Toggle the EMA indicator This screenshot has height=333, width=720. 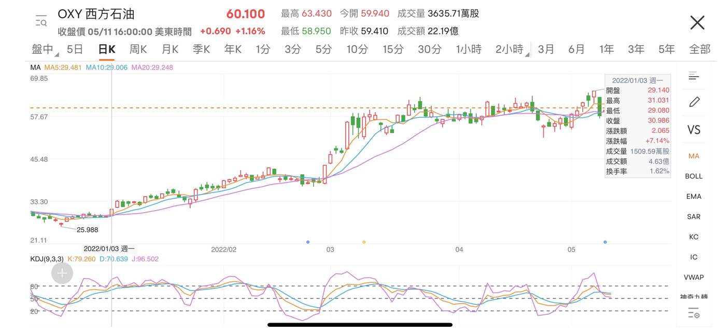[x=694, y=196]
